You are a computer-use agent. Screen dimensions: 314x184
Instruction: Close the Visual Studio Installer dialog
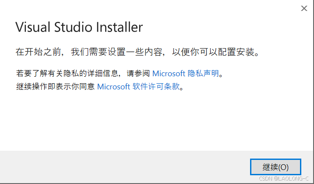coord(304,8)
